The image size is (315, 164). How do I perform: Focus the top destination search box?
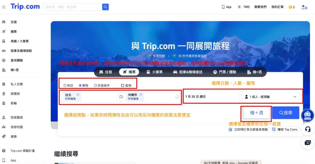[73, 7]
